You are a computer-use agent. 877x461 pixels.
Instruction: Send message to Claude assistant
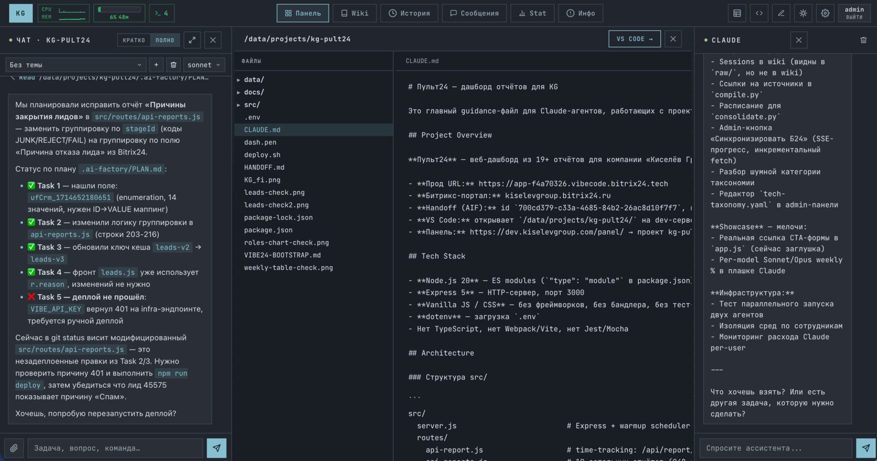[865, 448]
